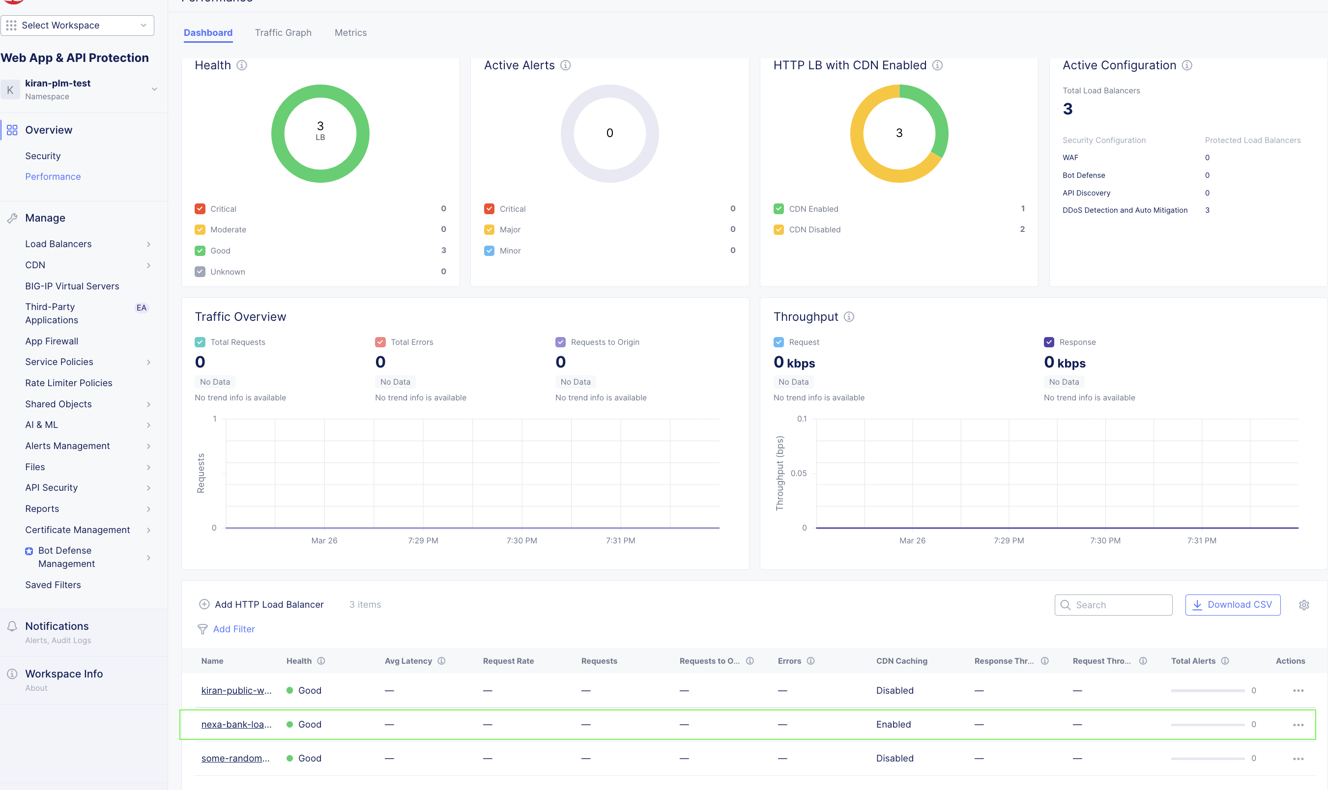Screen dimensions: 1328x790
Task: Switch to the Traffic Graph tab
Action: pyautogui.click(x=283, y=32)
